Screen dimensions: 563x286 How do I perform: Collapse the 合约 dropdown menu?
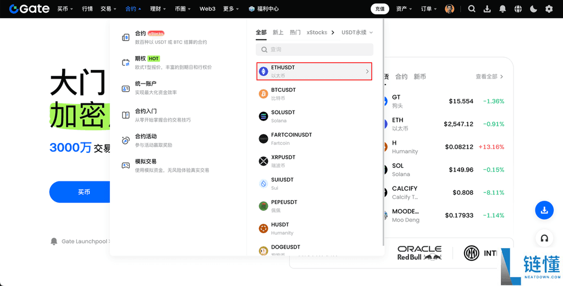[133, 9]
